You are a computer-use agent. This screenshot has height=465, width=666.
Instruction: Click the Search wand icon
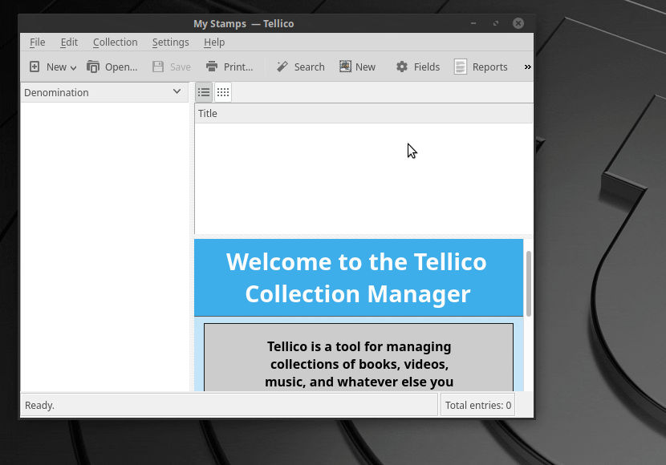(x=282, y=67)
